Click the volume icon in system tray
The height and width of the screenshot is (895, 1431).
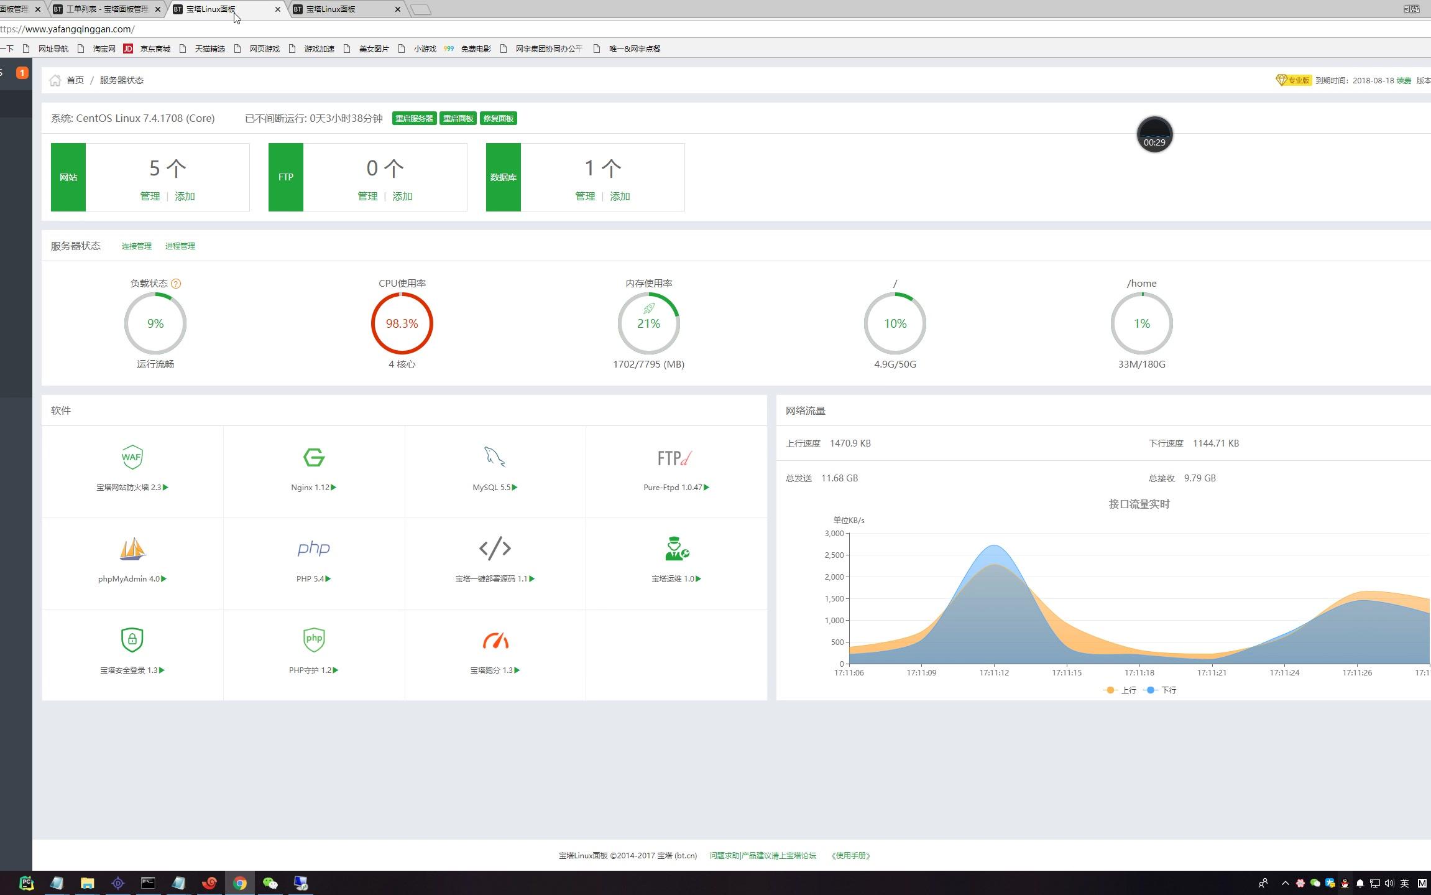pos(1389,883)
